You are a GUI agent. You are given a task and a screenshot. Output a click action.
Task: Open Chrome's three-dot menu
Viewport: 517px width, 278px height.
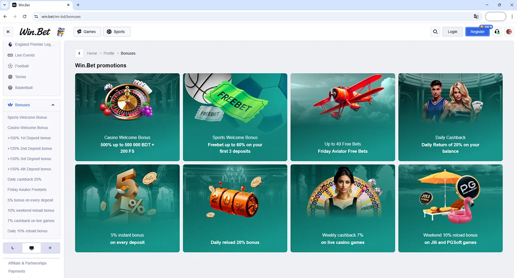(x=511, y=17)
